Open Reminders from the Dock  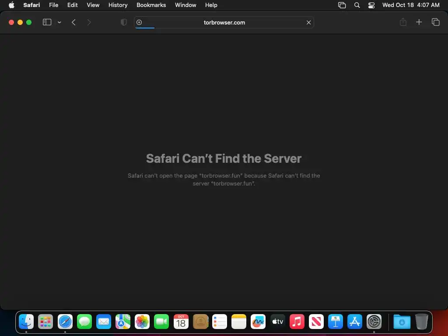point(220,322)
